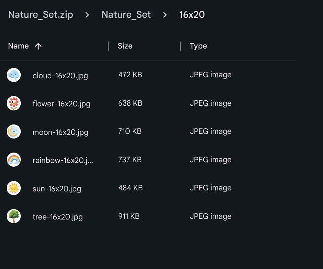Navigate to Nature_Set.zip breadcrumb
This screenshot has width=323, height=269.
point(41,15)
